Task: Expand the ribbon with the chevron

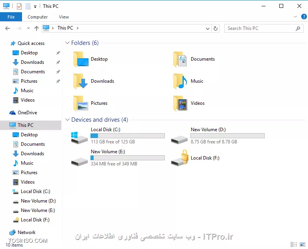Action: (x=295, y=17)
